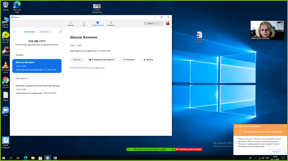288x161 pixels.
Task: Click the Word taskbar icon
Action: tap(55, 158)
